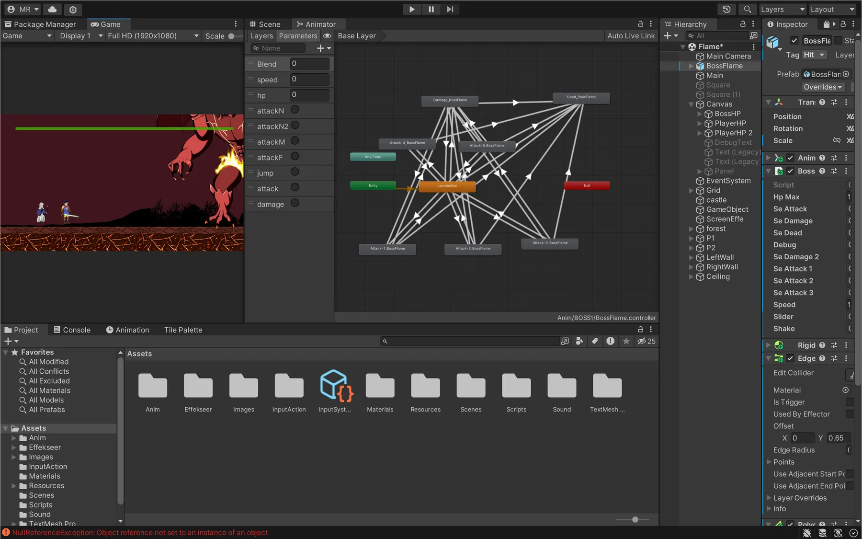Click Search by Label icon in Project
862x539 pixels.
(x=595, y=341)
